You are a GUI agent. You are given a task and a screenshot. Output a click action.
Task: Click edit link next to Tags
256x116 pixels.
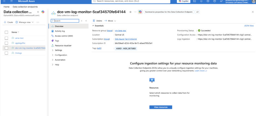point(99,48)
